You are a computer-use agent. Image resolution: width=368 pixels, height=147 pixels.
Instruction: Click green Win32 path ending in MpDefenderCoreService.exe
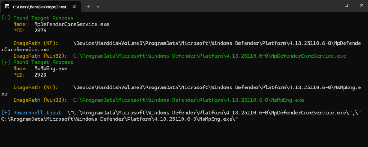(209, 56)
